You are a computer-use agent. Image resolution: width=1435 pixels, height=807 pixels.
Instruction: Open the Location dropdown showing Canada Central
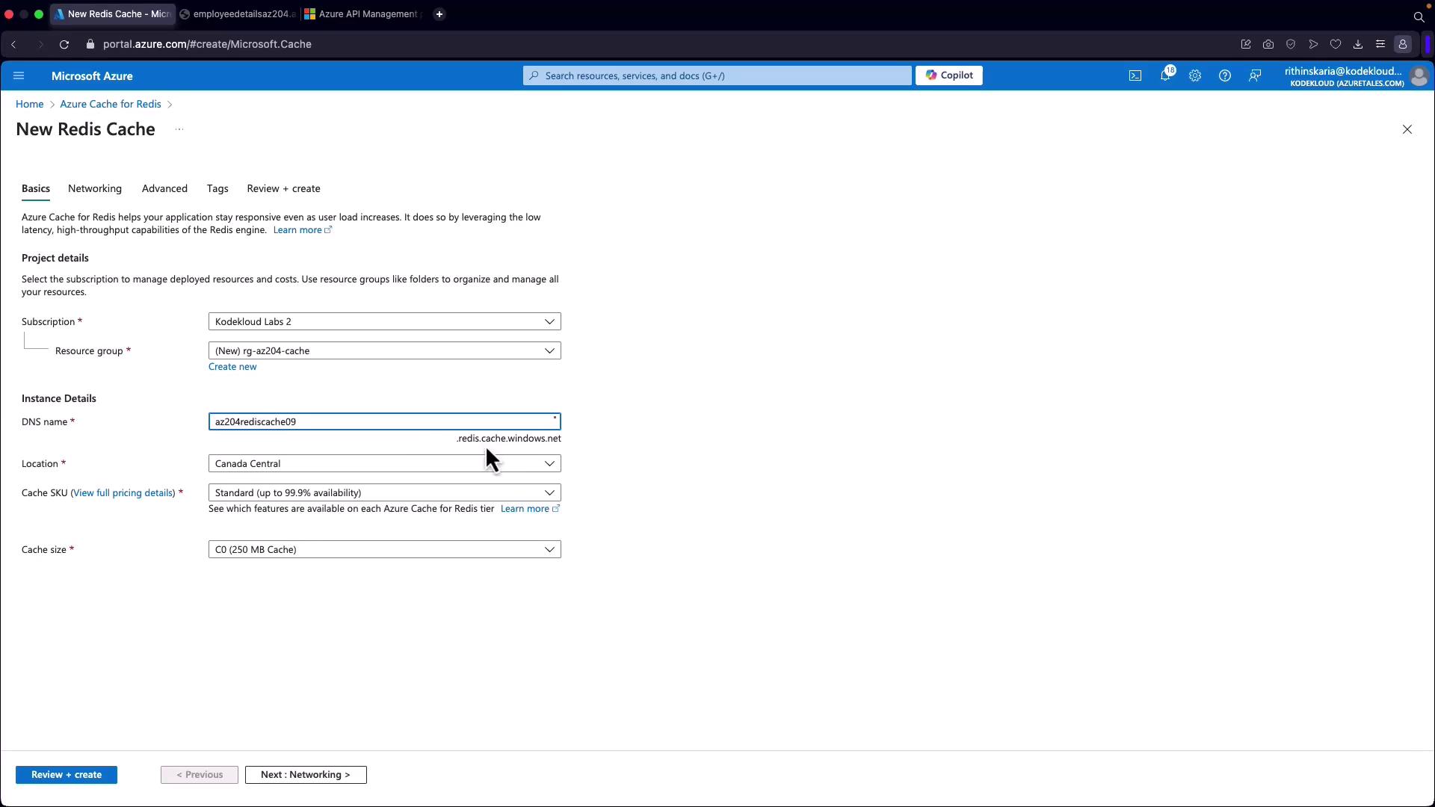pyautogui.click(x=384, y=463)
